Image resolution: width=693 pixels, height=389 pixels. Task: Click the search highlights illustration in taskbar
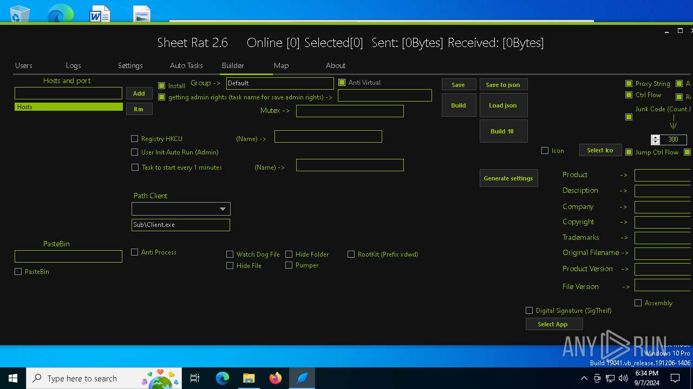pos(160,378)
